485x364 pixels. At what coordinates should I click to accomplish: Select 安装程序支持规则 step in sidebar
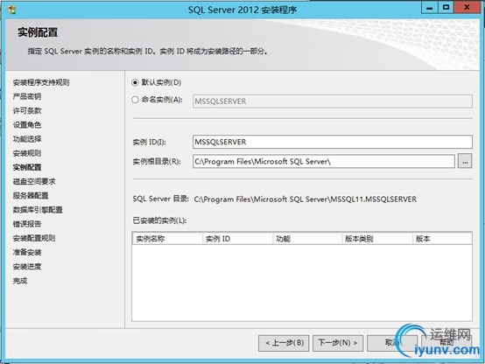coord(41,82)
